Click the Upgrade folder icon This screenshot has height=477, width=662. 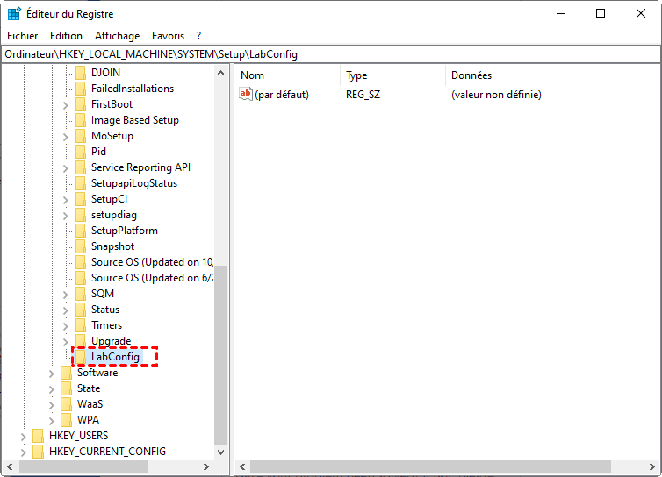[x=80, y=341]
